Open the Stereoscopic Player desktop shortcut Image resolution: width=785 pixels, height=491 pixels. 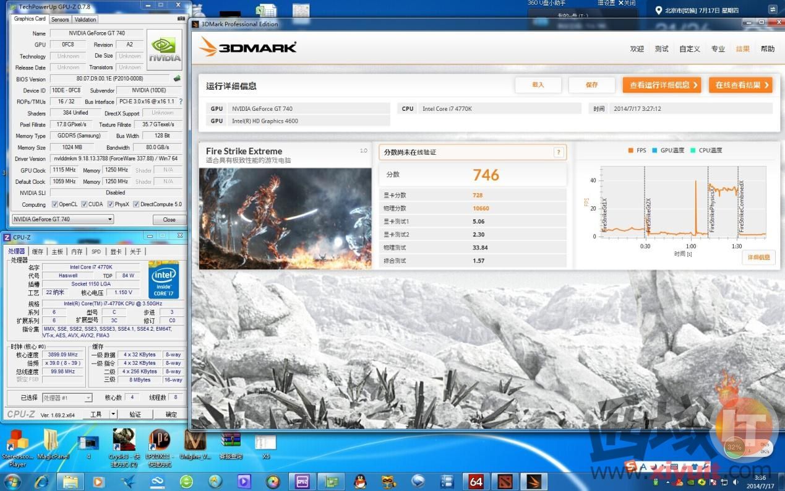(x=17, y=446)
